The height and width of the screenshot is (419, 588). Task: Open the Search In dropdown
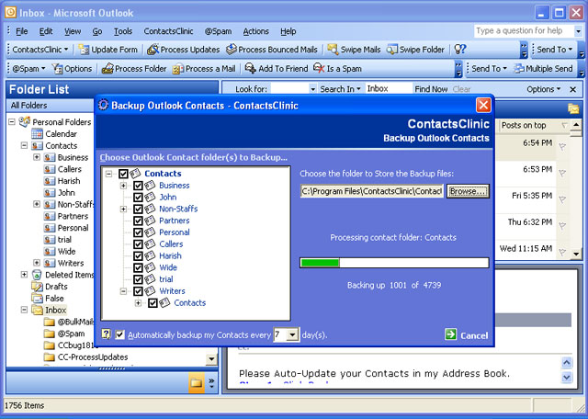340,89
